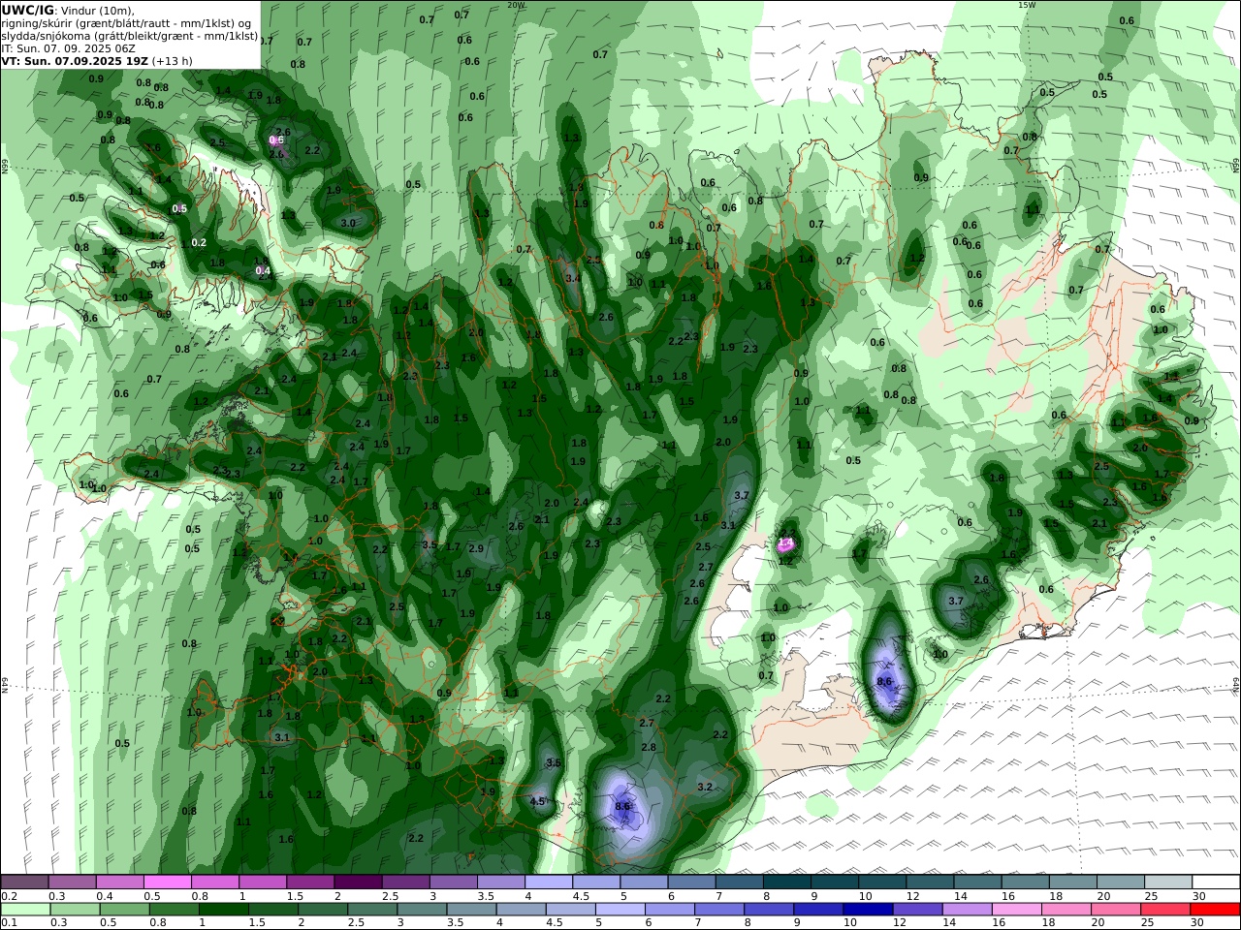
Task: Click the 20W longitude label
Action: [516, 5]
